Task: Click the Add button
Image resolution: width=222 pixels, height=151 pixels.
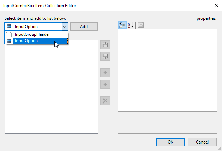Action: pos(84,27)
